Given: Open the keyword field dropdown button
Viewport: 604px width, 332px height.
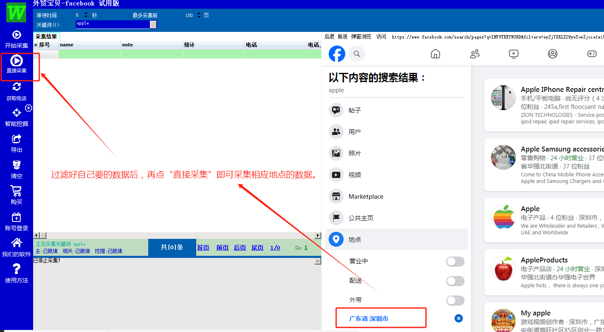Looking at the screenshot, I should coord(153,24).
